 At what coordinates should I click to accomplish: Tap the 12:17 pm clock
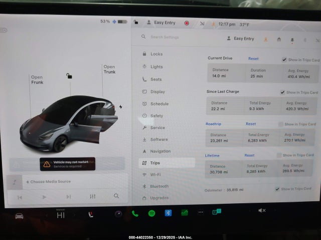(x=227, y=24)
